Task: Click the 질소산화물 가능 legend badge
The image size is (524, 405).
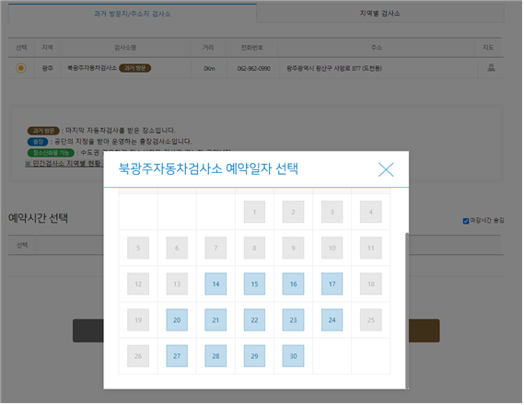Action: 51,153
